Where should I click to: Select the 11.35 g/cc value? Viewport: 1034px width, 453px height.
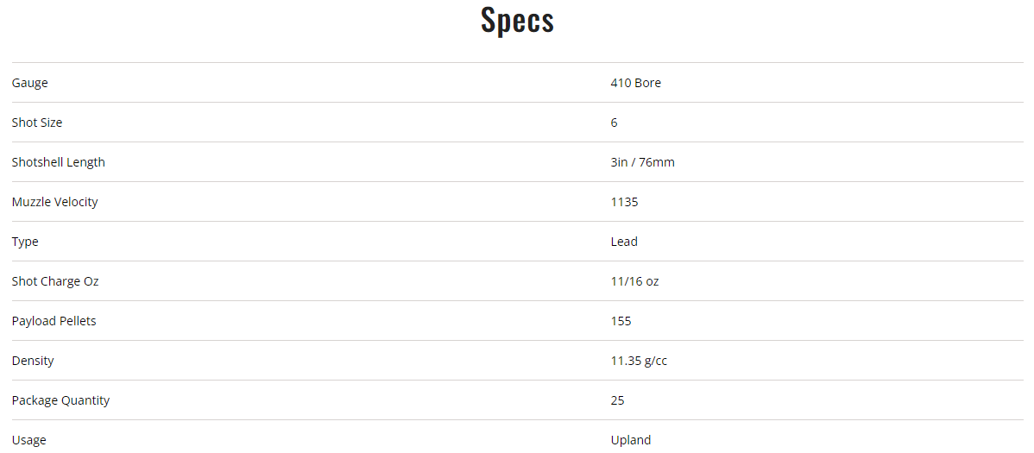pyautogui.click(x=639, y=361)
